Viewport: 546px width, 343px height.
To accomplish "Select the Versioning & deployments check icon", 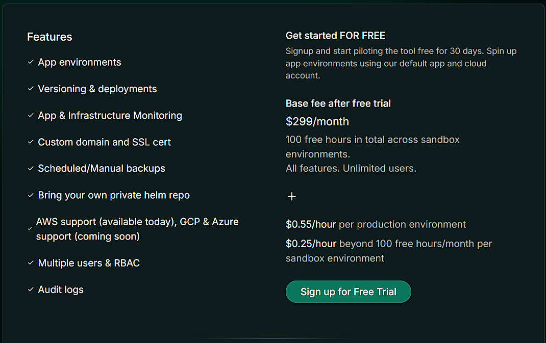I will (30, 89).
